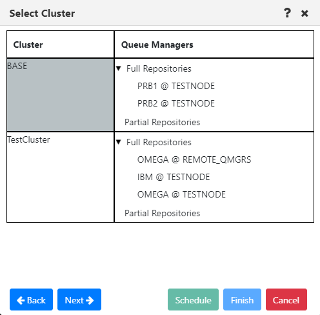Proceed with the Next button
This screenshot has height=315, width=320.
coord(79,300)
